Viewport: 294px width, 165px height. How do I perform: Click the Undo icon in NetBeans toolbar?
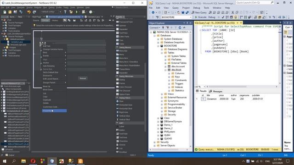pyautogui.click(x=29, y=12)
